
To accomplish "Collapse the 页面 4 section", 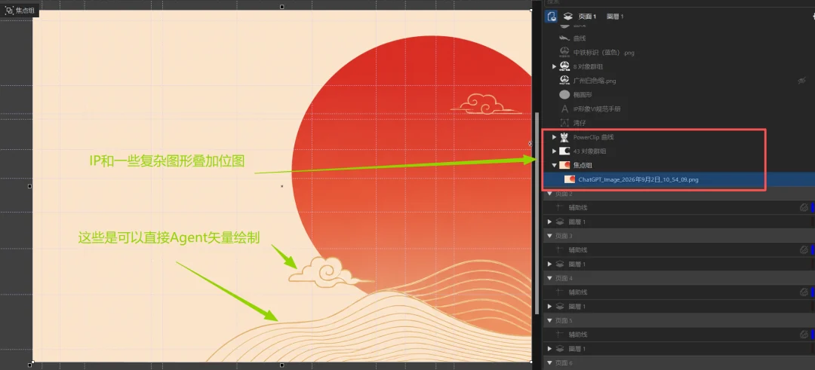I will click(x=549, y=278).
